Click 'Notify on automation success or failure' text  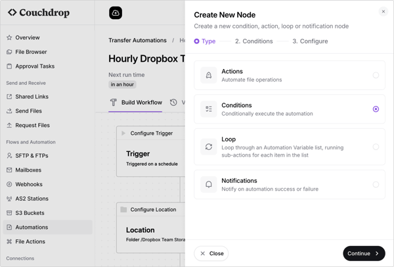click(x=270, y=189)
